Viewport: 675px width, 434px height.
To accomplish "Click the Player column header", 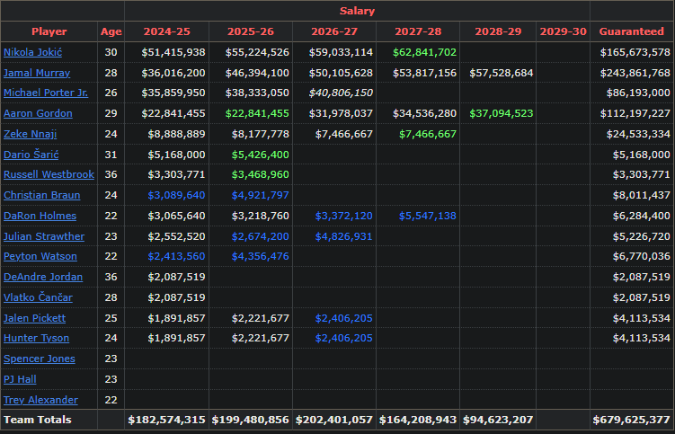I will click(x=49, y=31).
